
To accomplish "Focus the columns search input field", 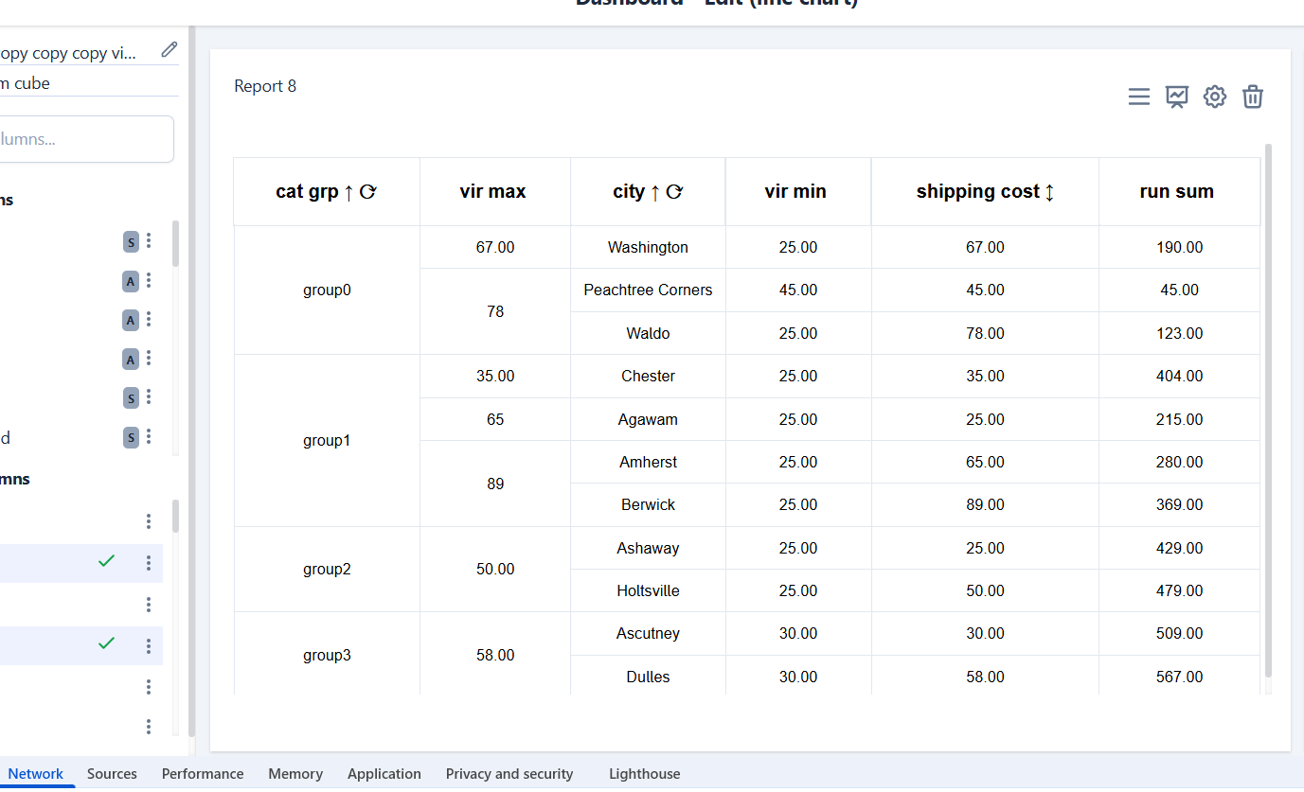I will pyautogui.click(x=85, y=139).
